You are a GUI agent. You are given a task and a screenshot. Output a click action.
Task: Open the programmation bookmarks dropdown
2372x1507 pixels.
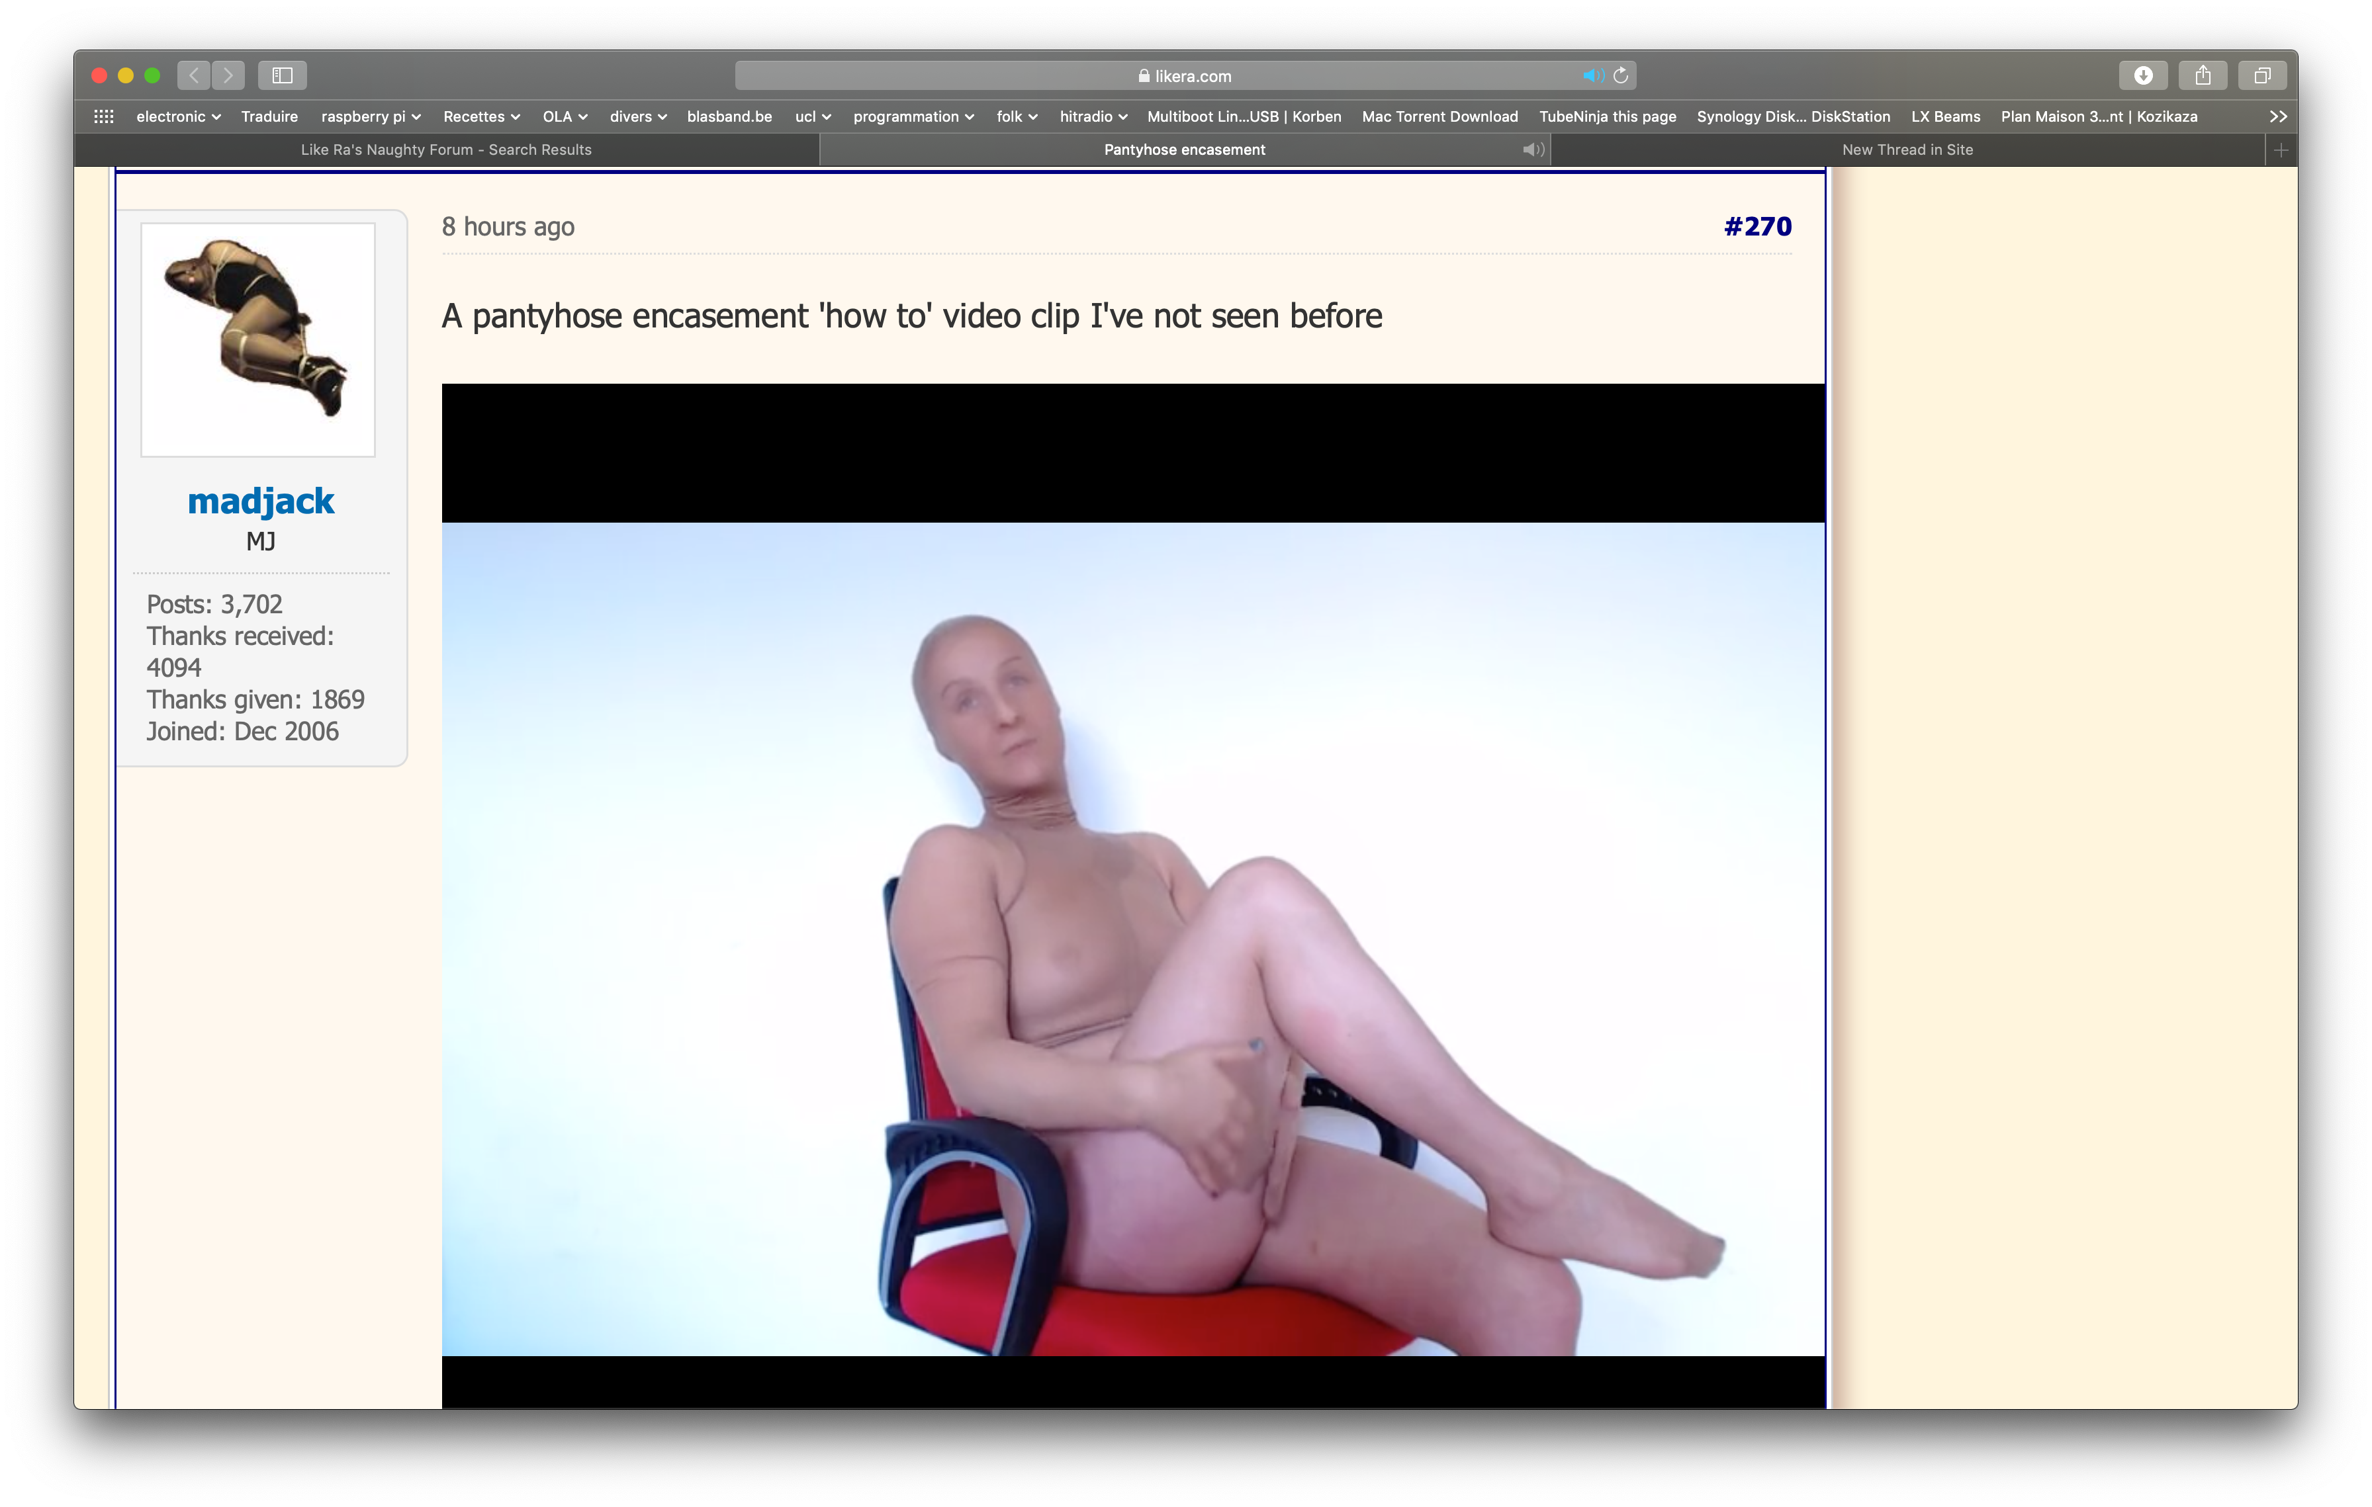[913, 116]
